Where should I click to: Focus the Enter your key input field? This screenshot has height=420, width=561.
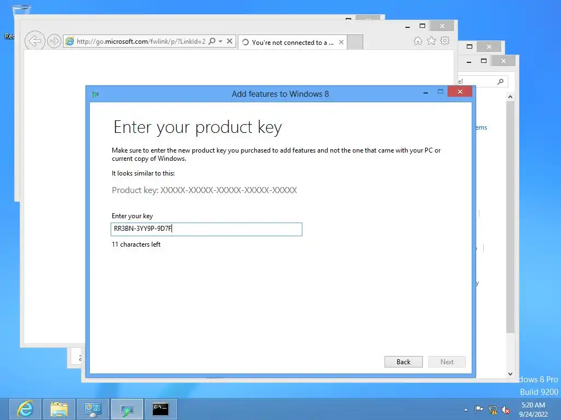pos(207,229)
